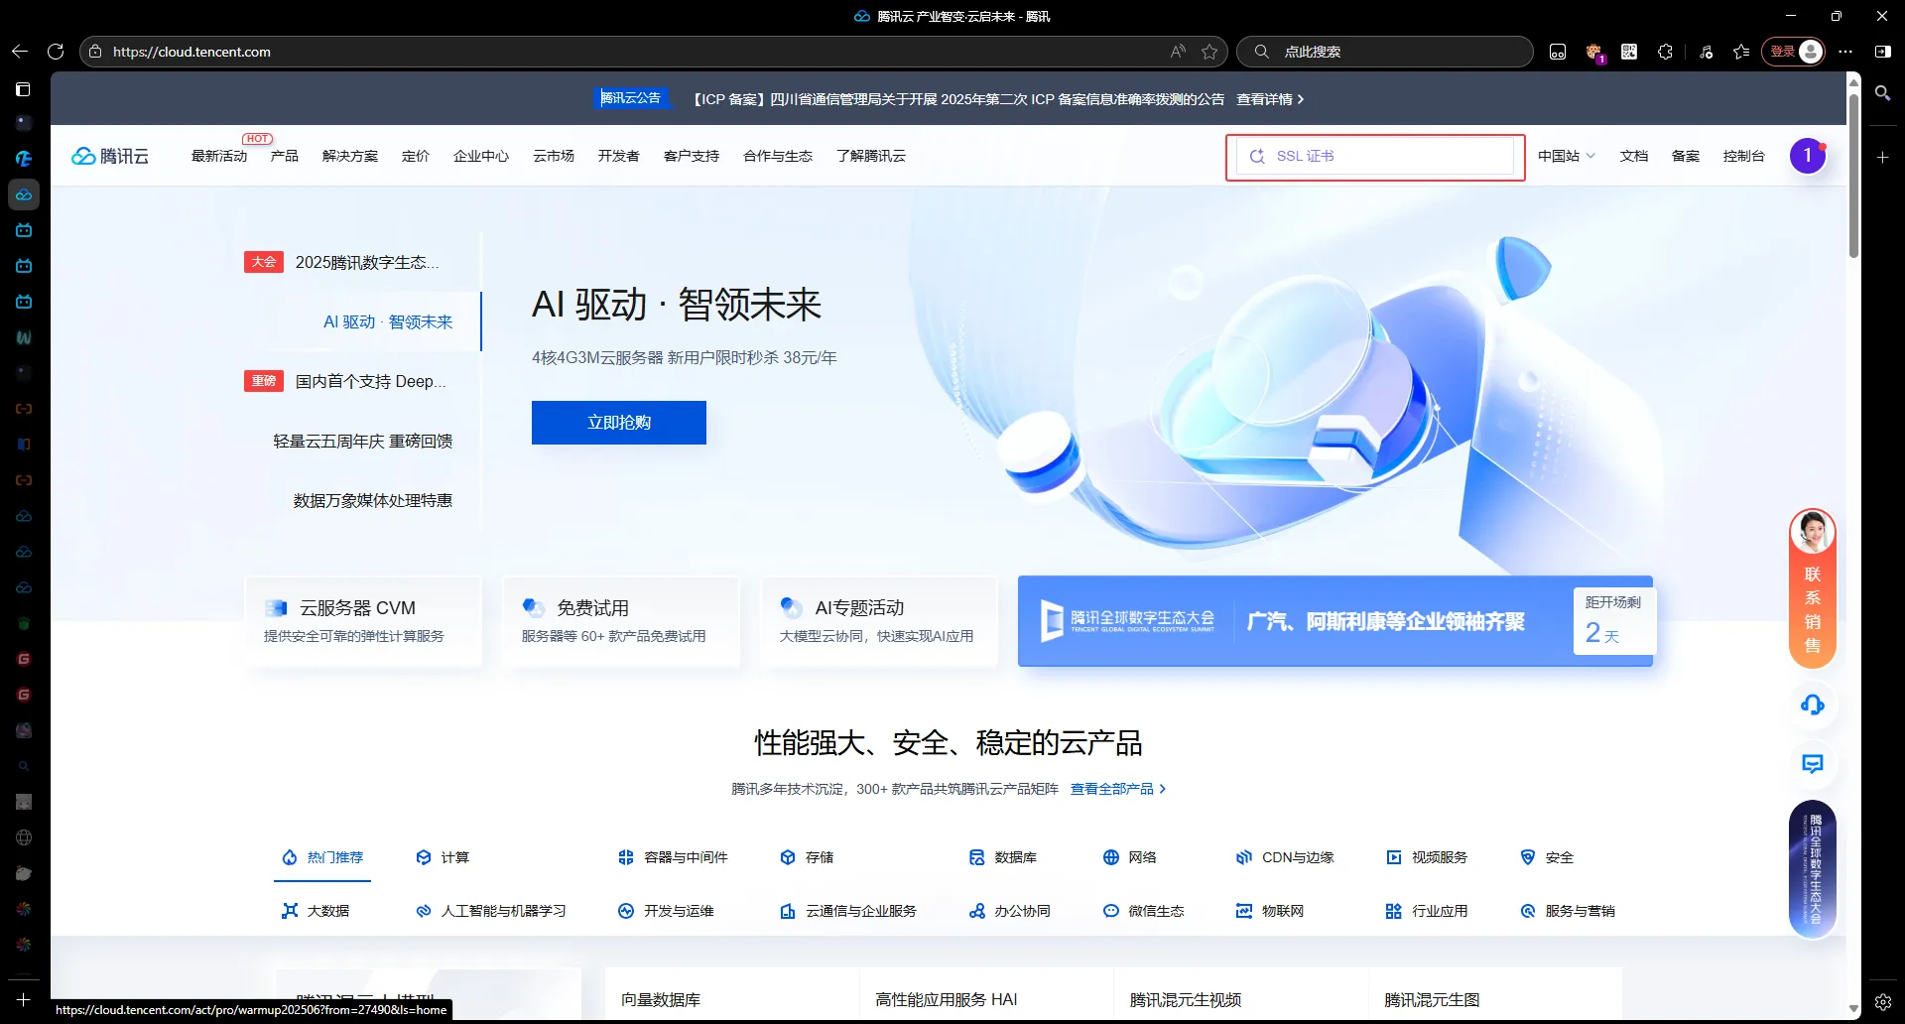This screenshot has height=1024, width=1905.
Task: Refresh the browser page
Action: 56,52
